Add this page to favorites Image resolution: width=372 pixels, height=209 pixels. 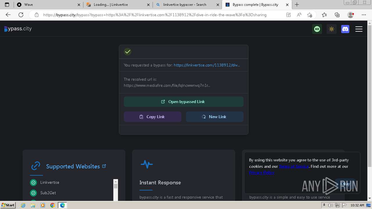[x=310, y=15]
